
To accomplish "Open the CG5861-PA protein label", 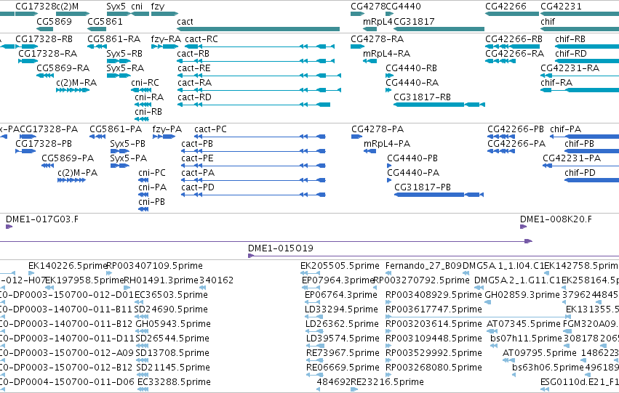I will click(x=116, y=129).
